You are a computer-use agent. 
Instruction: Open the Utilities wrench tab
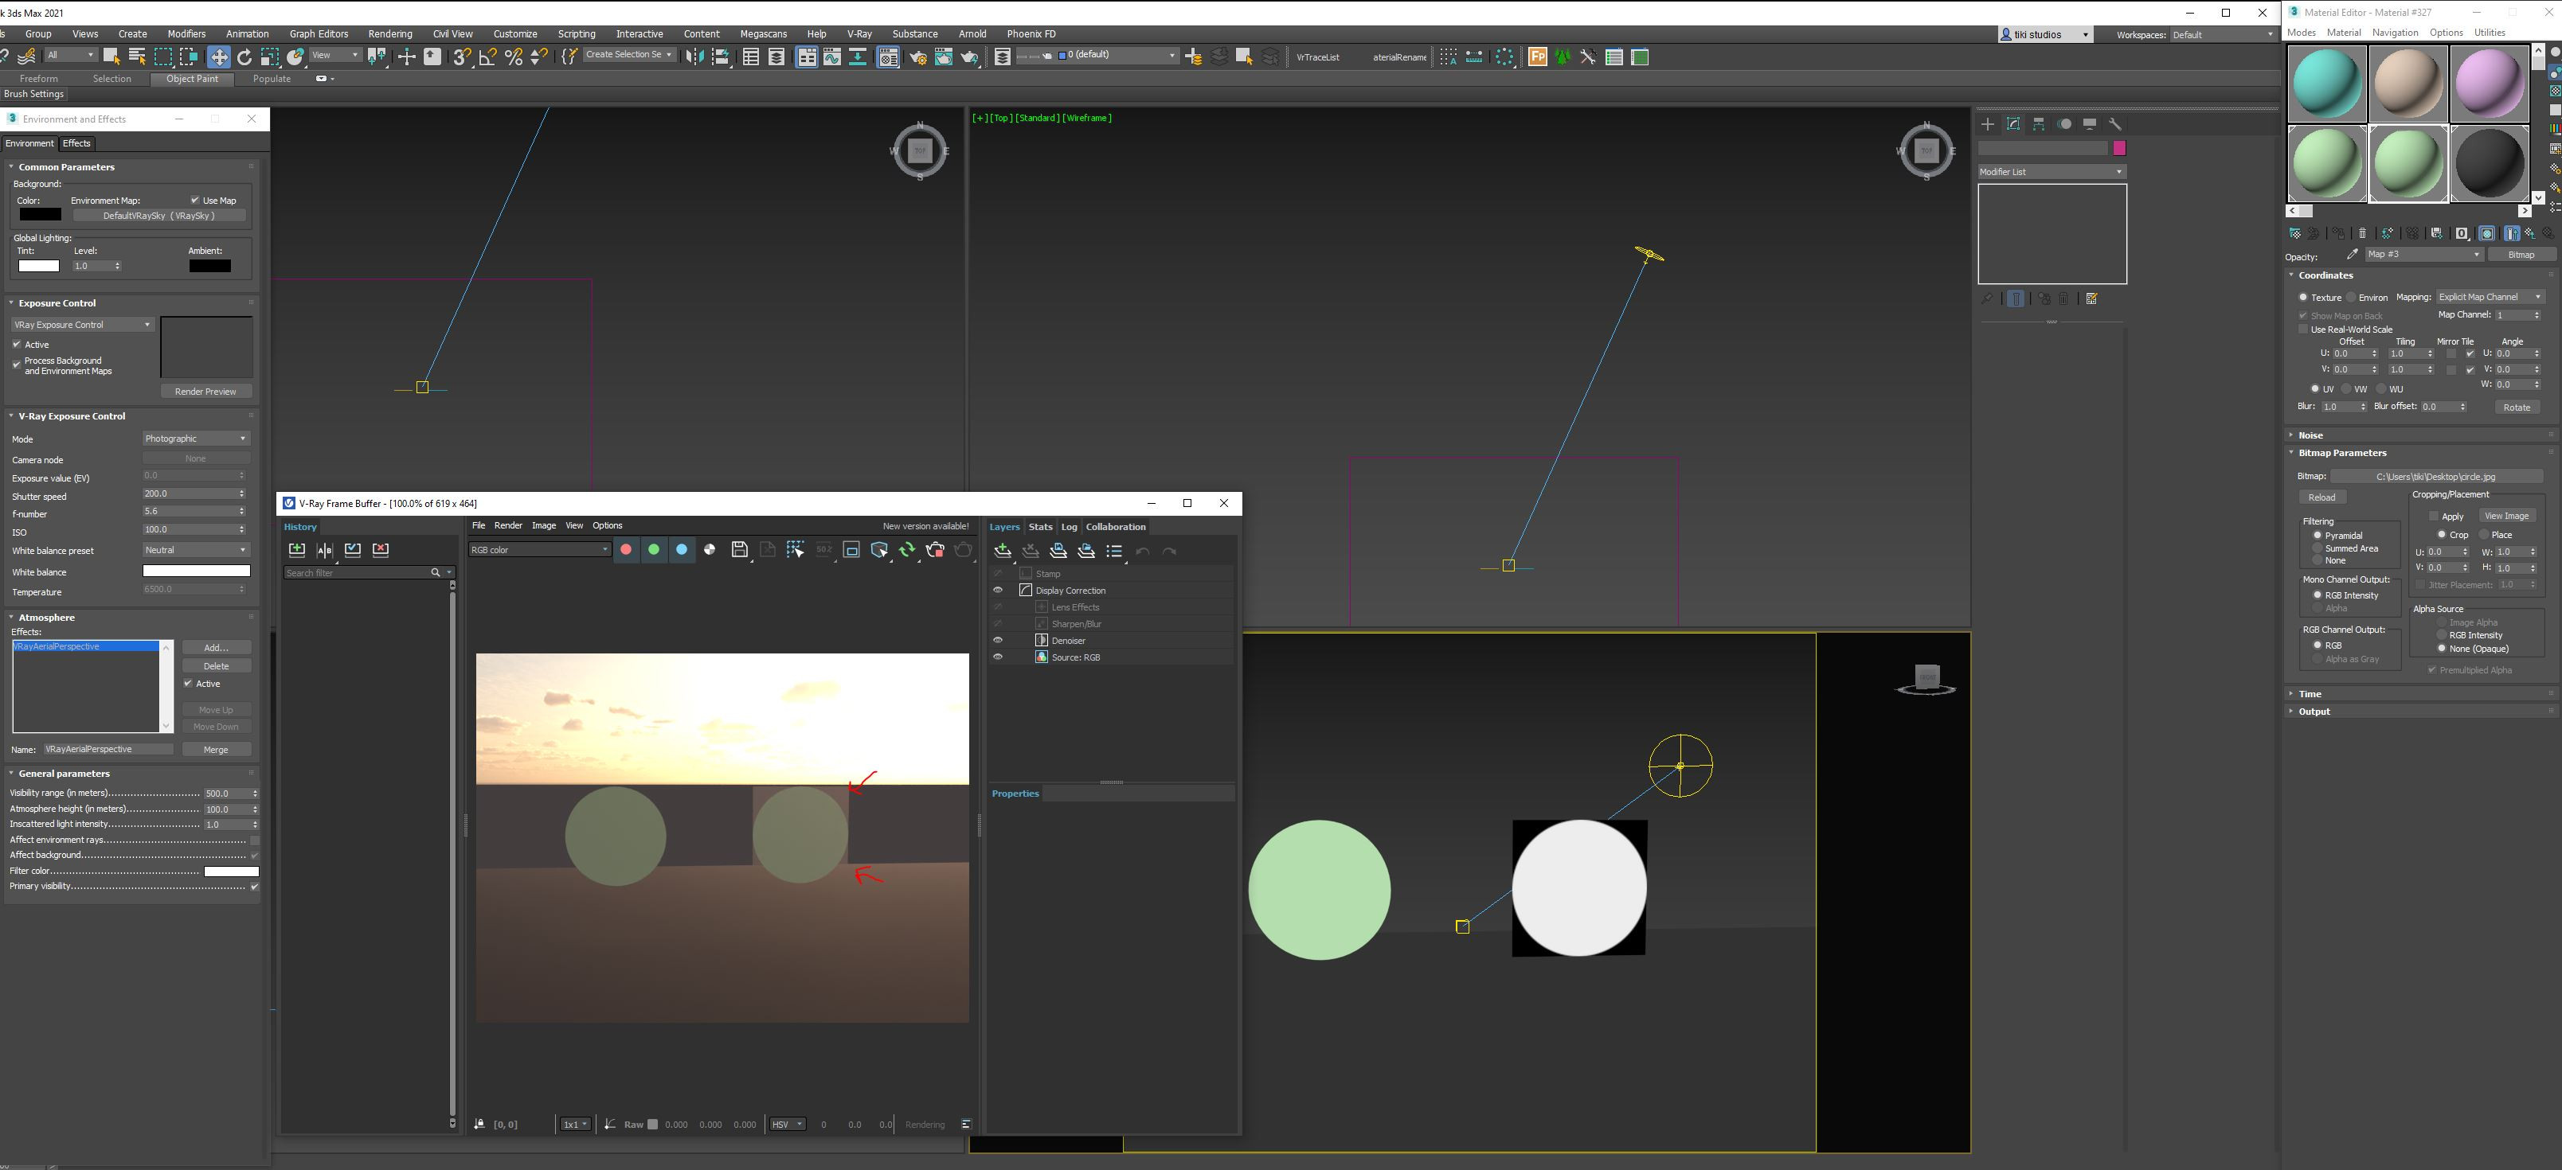2115,124
